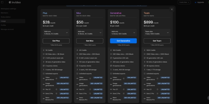209x104 pixels.
Task: Click info icon beside Team Sora 2 Pro
Action: click(158, 94)
